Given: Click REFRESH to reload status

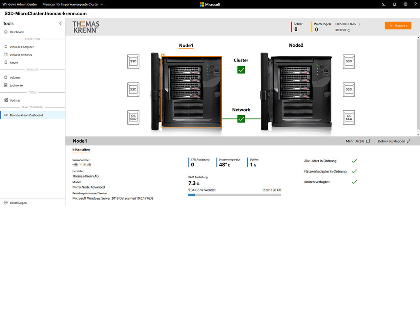Looking at the screenshot, I should tap(343, 30).
